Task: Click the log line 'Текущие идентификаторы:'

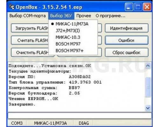Action: pyautogui.click(x=40, y=71)
